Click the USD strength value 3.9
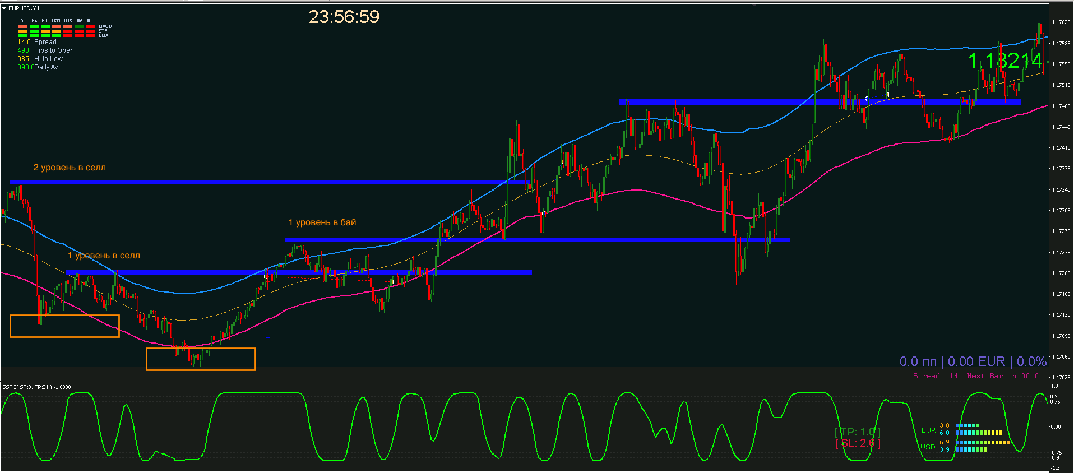Screen dimensions: 1074x473 pos(945,449)
